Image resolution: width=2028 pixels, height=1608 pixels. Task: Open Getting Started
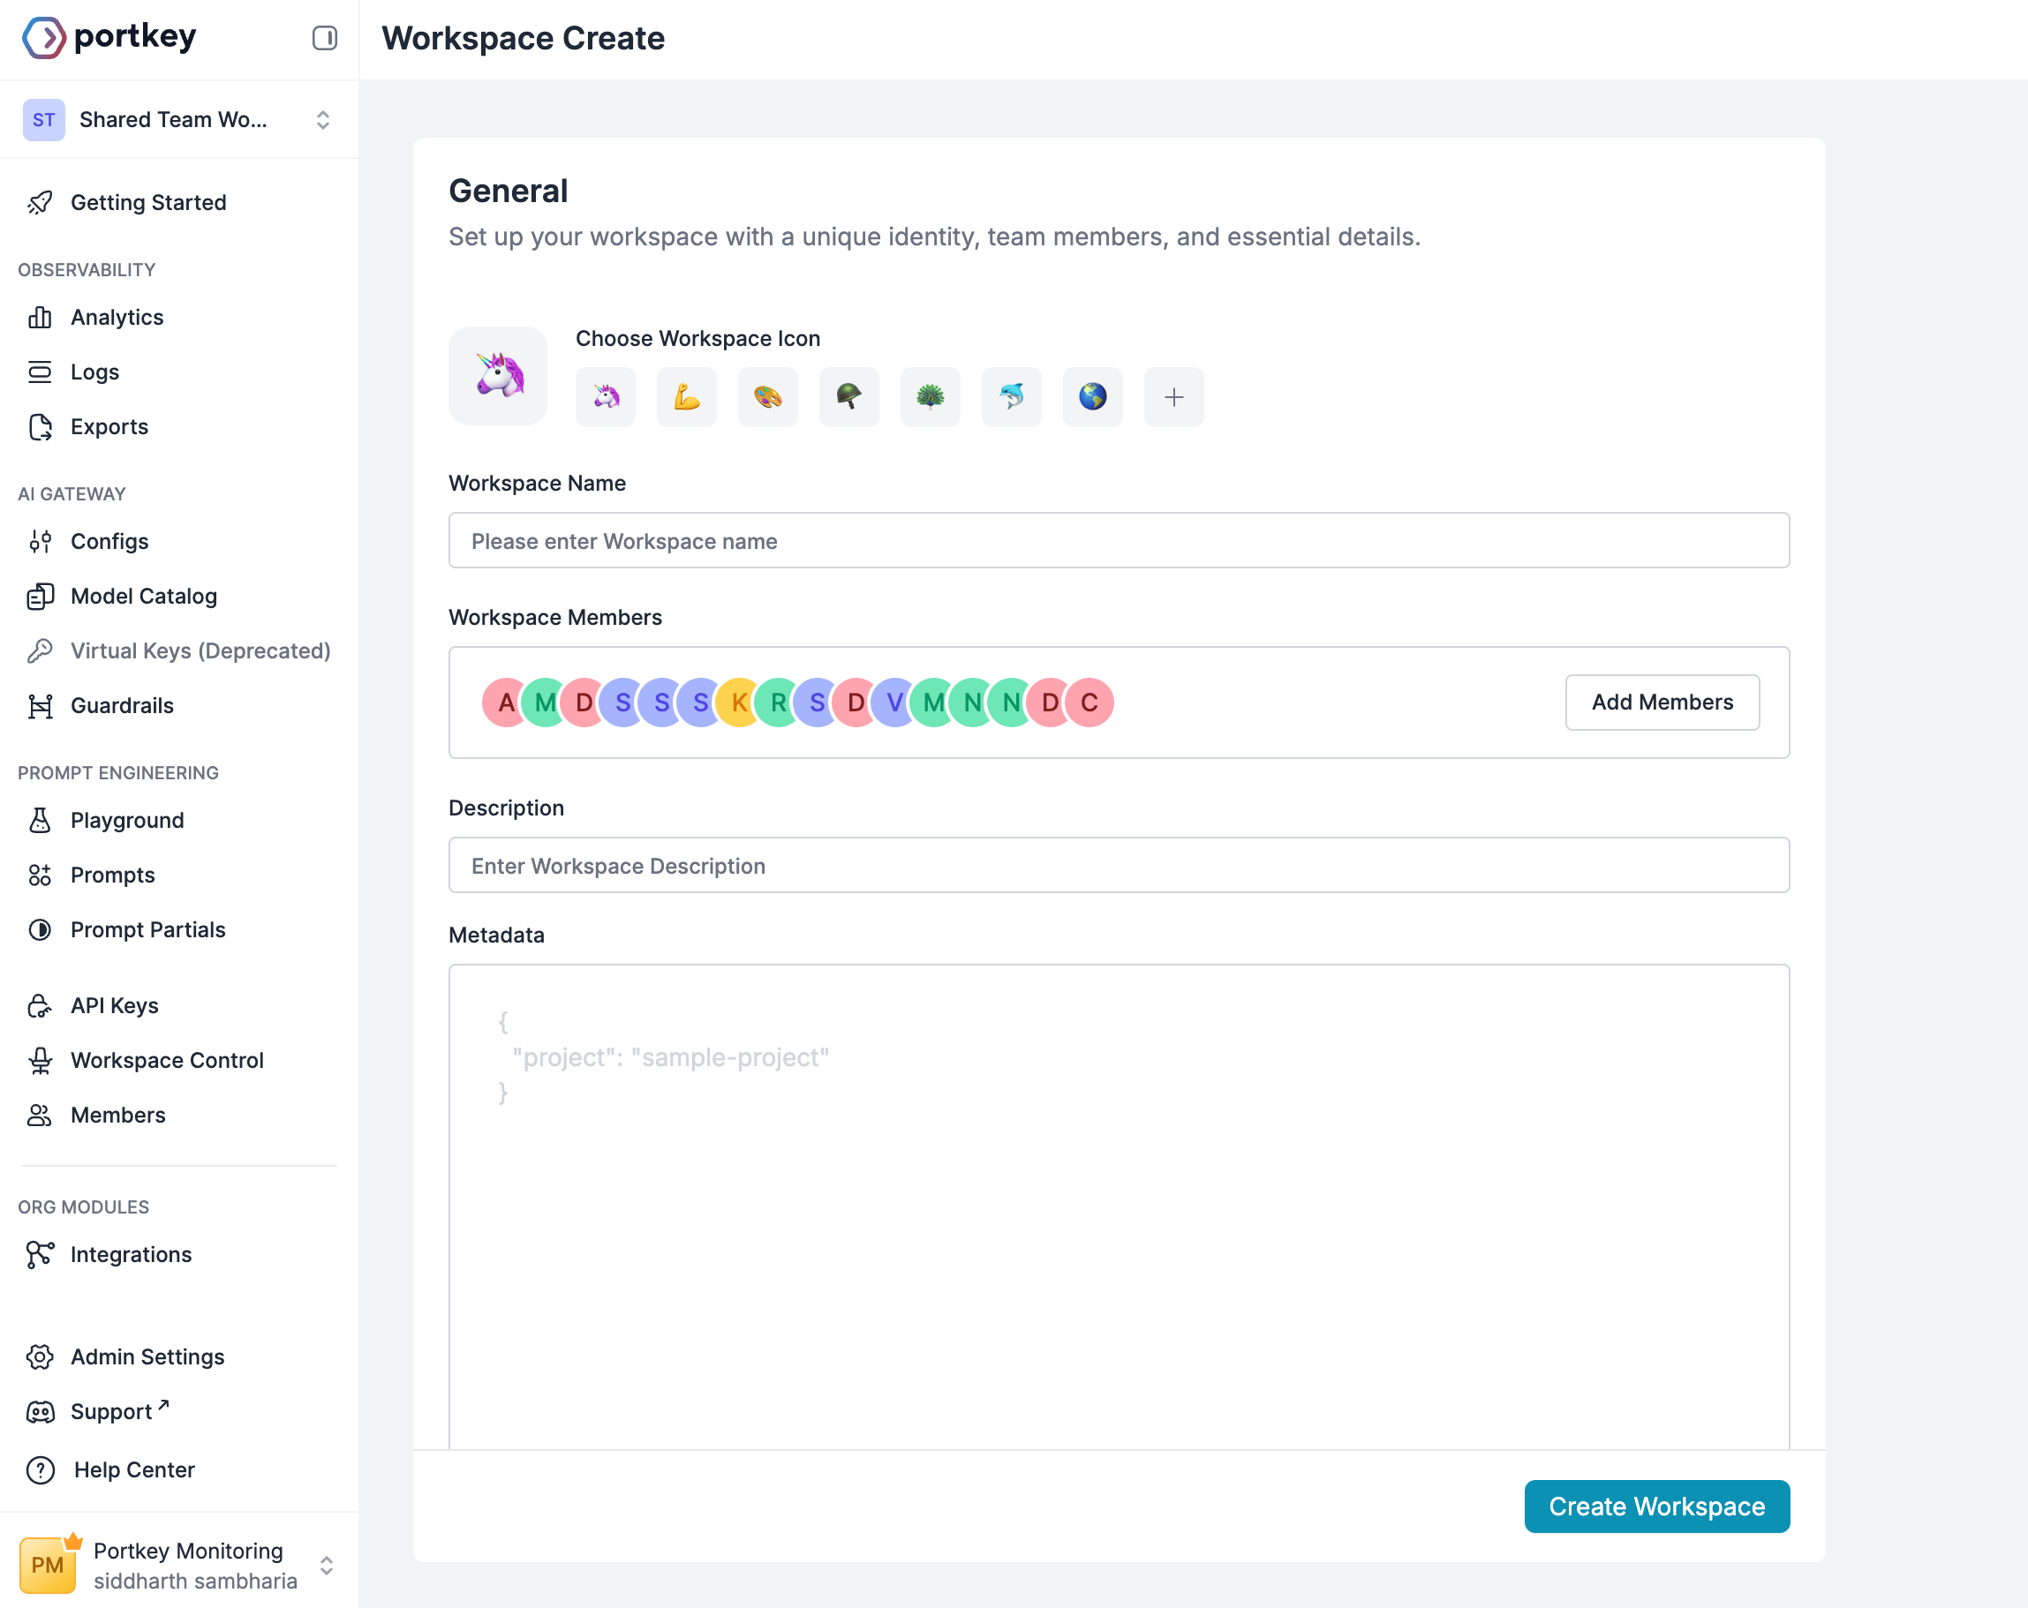click(x=147, y=202)
